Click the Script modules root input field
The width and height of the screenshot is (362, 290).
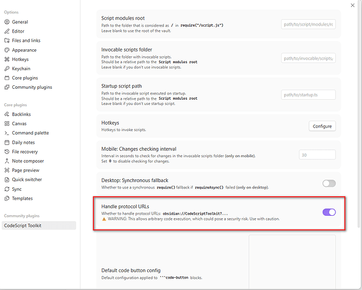click(308, 24)
